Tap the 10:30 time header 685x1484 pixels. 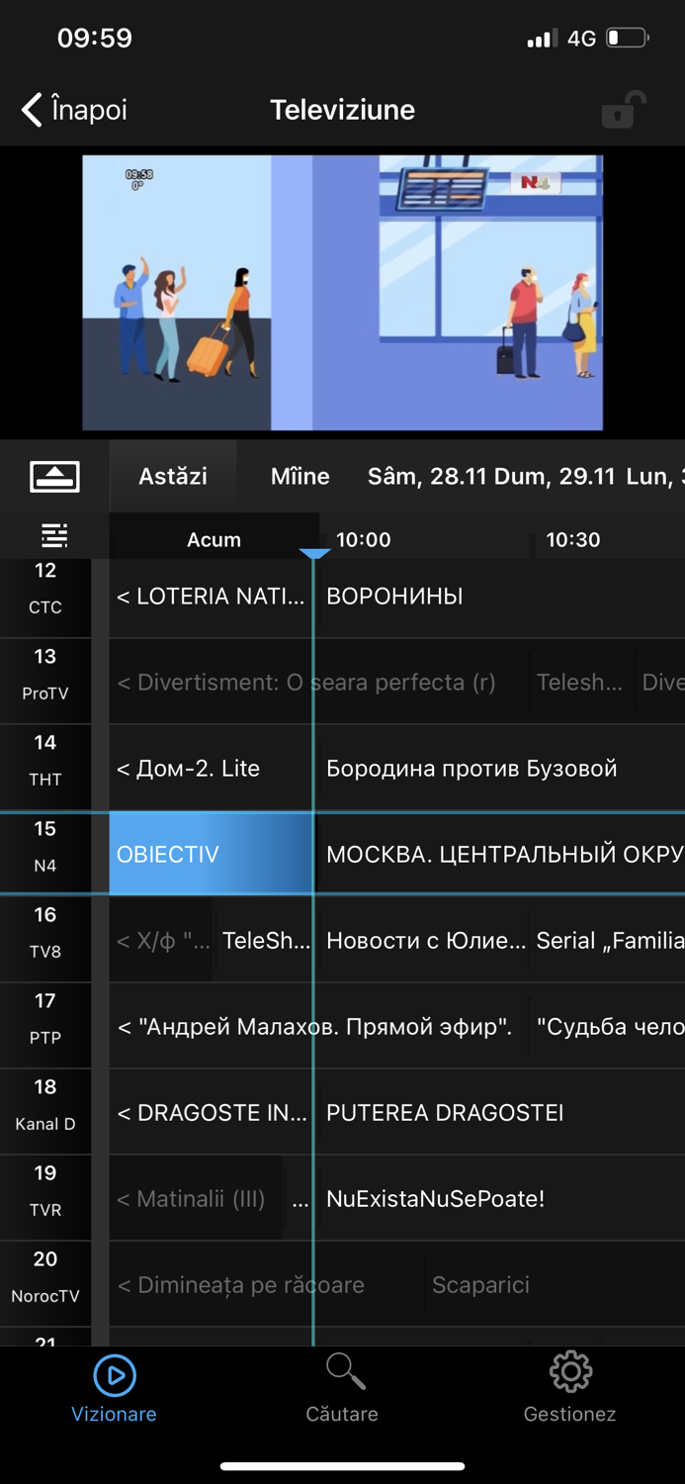(573, 539)
